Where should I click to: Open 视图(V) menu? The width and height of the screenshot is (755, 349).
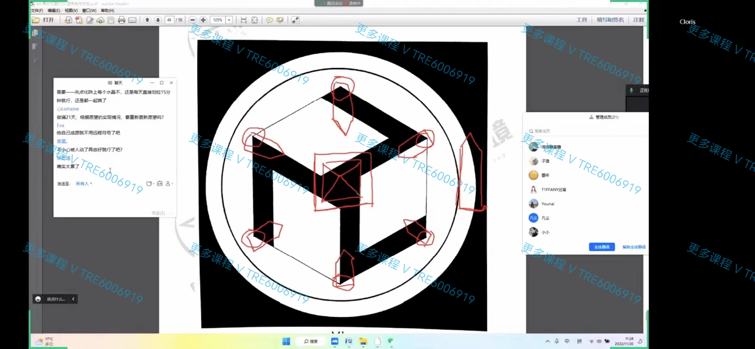point(71,11)
